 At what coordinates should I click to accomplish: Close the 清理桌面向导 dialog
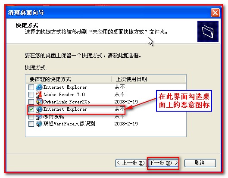(x=215, y=12)
